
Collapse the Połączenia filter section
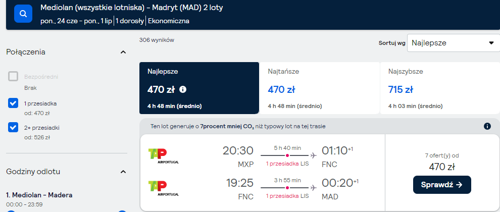point(123,52)
